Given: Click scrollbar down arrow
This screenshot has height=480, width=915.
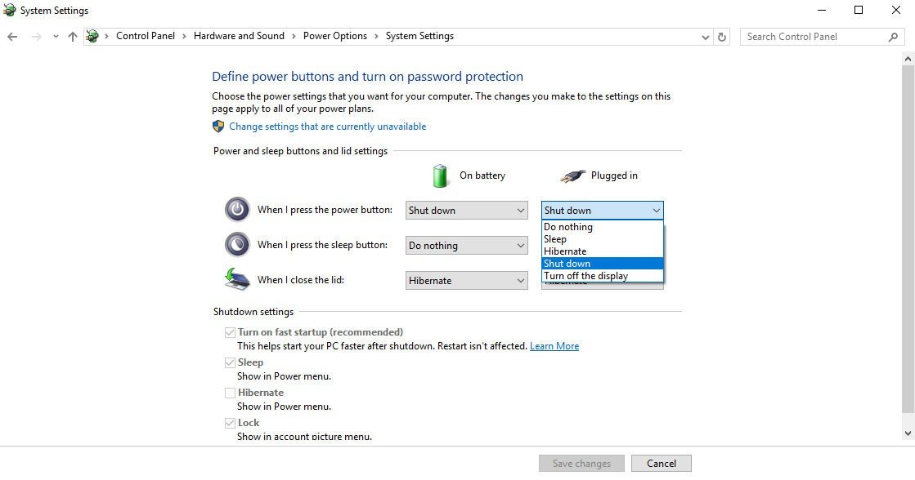Looking at the screenshot, I should [908, 433].
